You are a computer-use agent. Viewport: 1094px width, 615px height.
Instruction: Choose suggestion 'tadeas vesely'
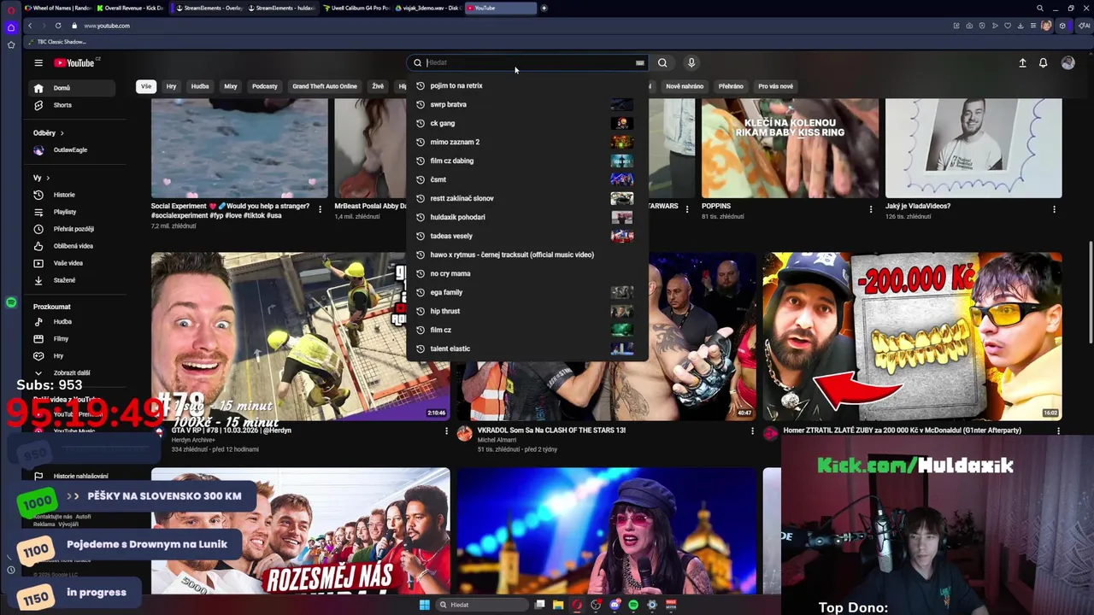[526, 236]
